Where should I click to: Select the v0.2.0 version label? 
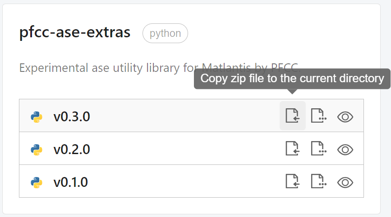tap(72, 149)
